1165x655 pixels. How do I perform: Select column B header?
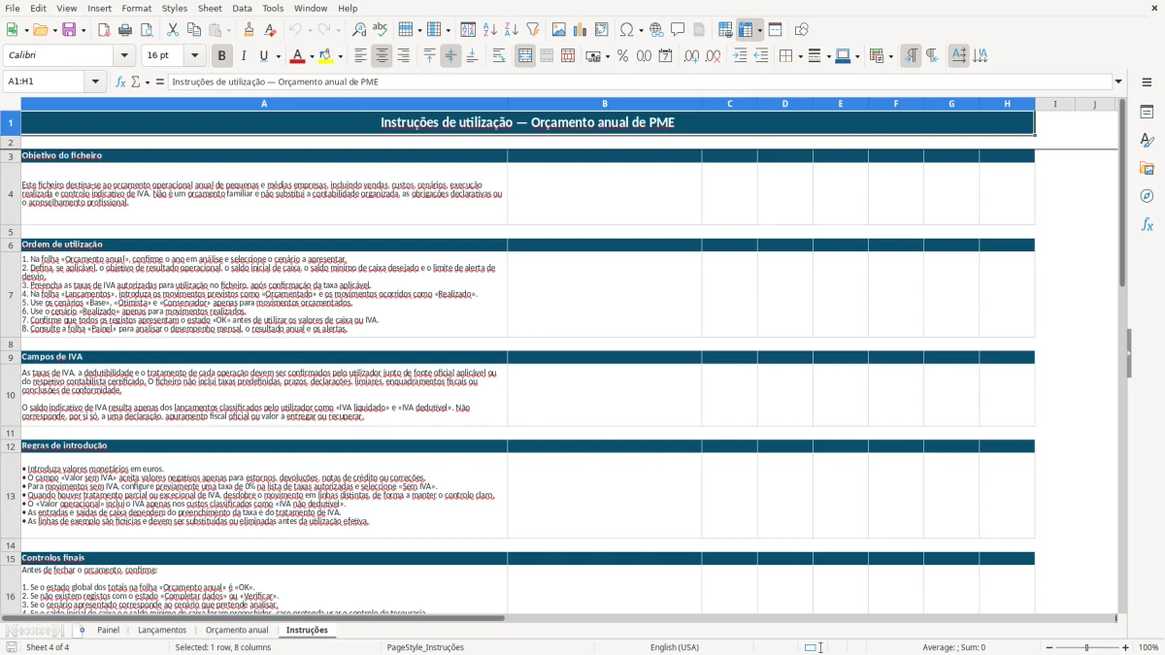click(605, 104)
